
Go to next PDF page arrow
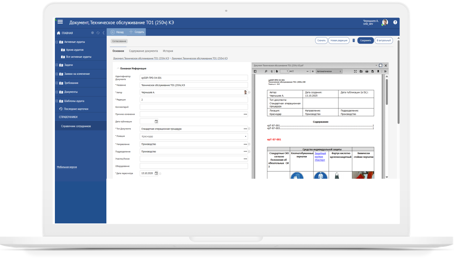tap(277, 71)
